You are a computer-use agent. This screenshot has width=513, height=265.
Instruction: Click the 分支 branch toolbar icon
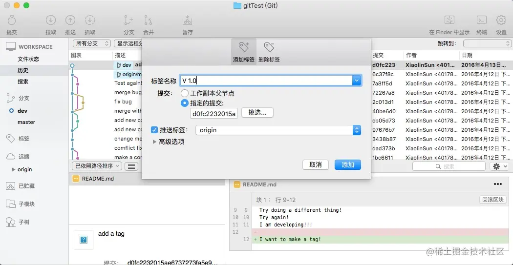(x=128, y=20)
